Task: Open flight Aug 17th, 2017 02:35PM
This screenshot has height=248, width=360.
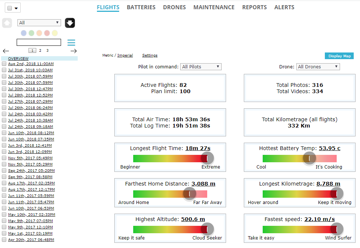Action: click(31, 183)
